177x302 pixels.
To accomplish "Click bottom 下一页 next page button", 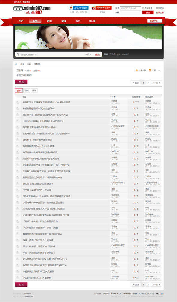I will [156, 285].
